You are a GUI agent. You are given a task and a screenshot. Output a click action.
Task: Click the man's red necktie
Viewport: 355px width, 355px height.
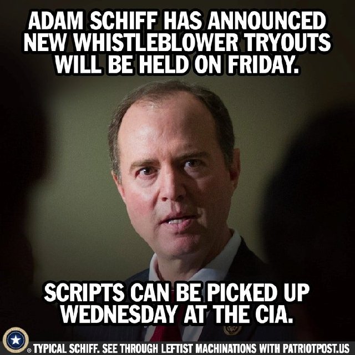click(x=164, y=333)
